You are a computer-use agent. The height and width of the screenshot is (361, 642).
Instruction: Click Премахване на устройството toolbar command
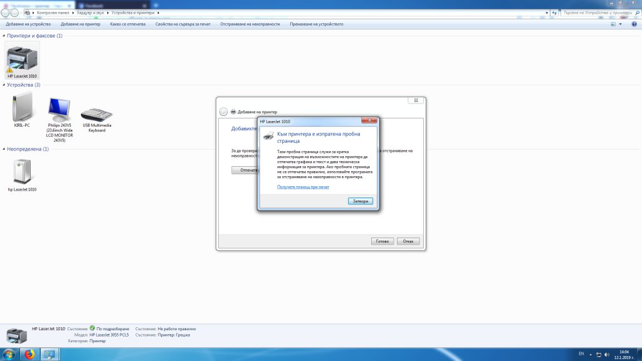[317, 24]
